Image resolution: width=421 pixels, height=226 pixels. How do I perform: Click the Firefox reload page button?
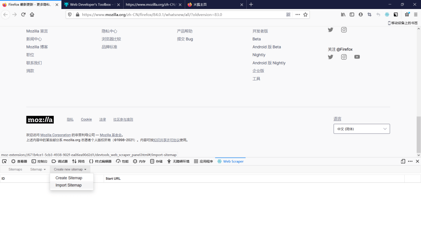[x=23, y=14]
